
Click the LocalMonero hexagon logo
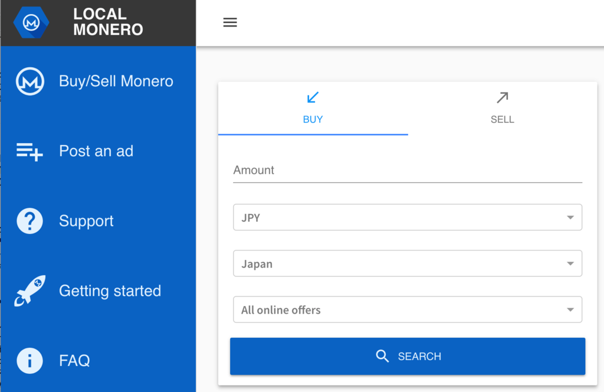click(x=31, y=22)
